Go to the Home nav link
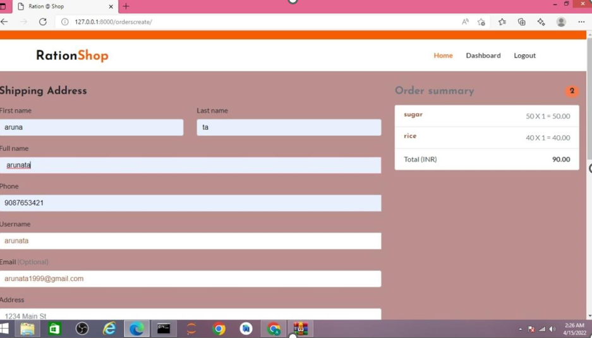Screen dimensions: 592x338 (443, 56)
